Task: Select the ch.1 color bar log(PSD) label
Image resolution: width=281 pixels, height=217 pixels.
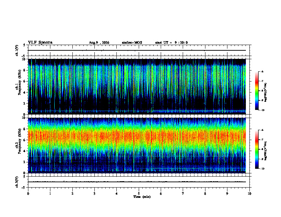Action: click(266, 92)
